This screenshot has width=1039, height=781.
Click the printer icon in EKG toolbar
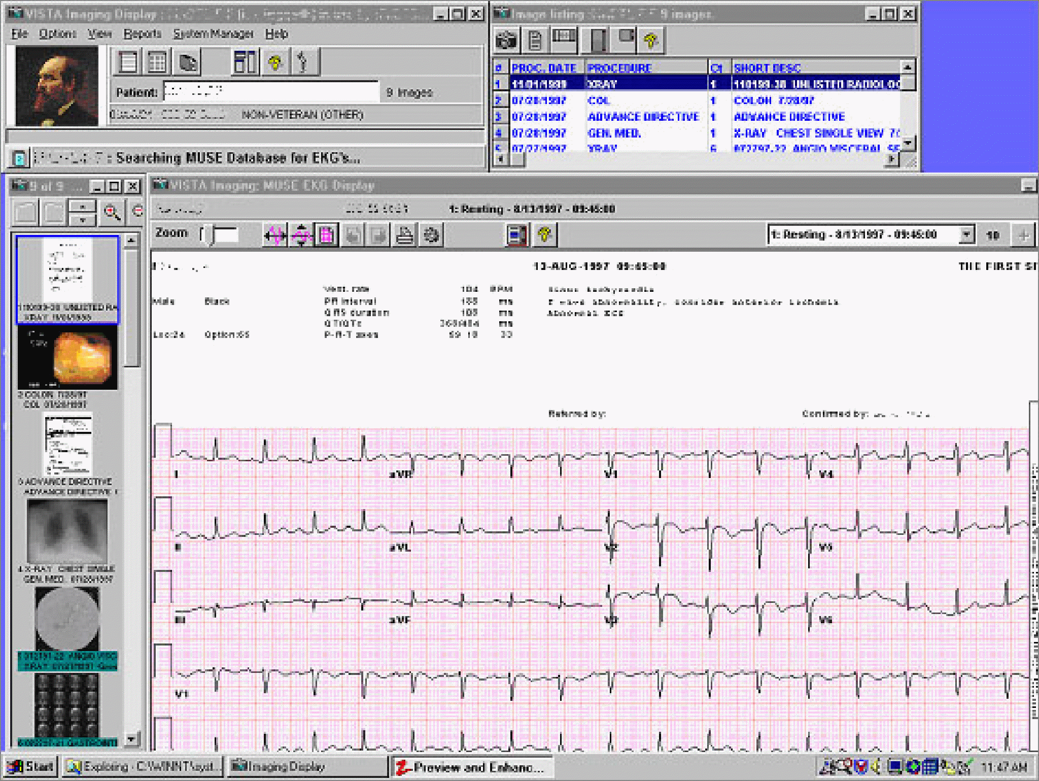405,235
